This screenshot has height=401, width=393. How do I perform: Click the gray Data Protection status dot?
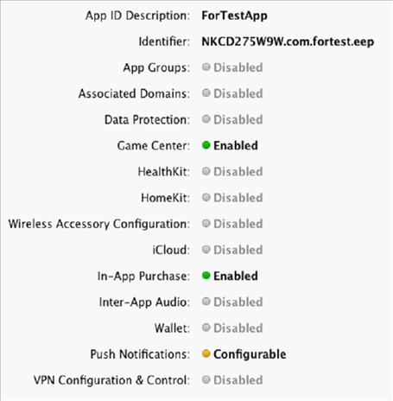(206, 119)
